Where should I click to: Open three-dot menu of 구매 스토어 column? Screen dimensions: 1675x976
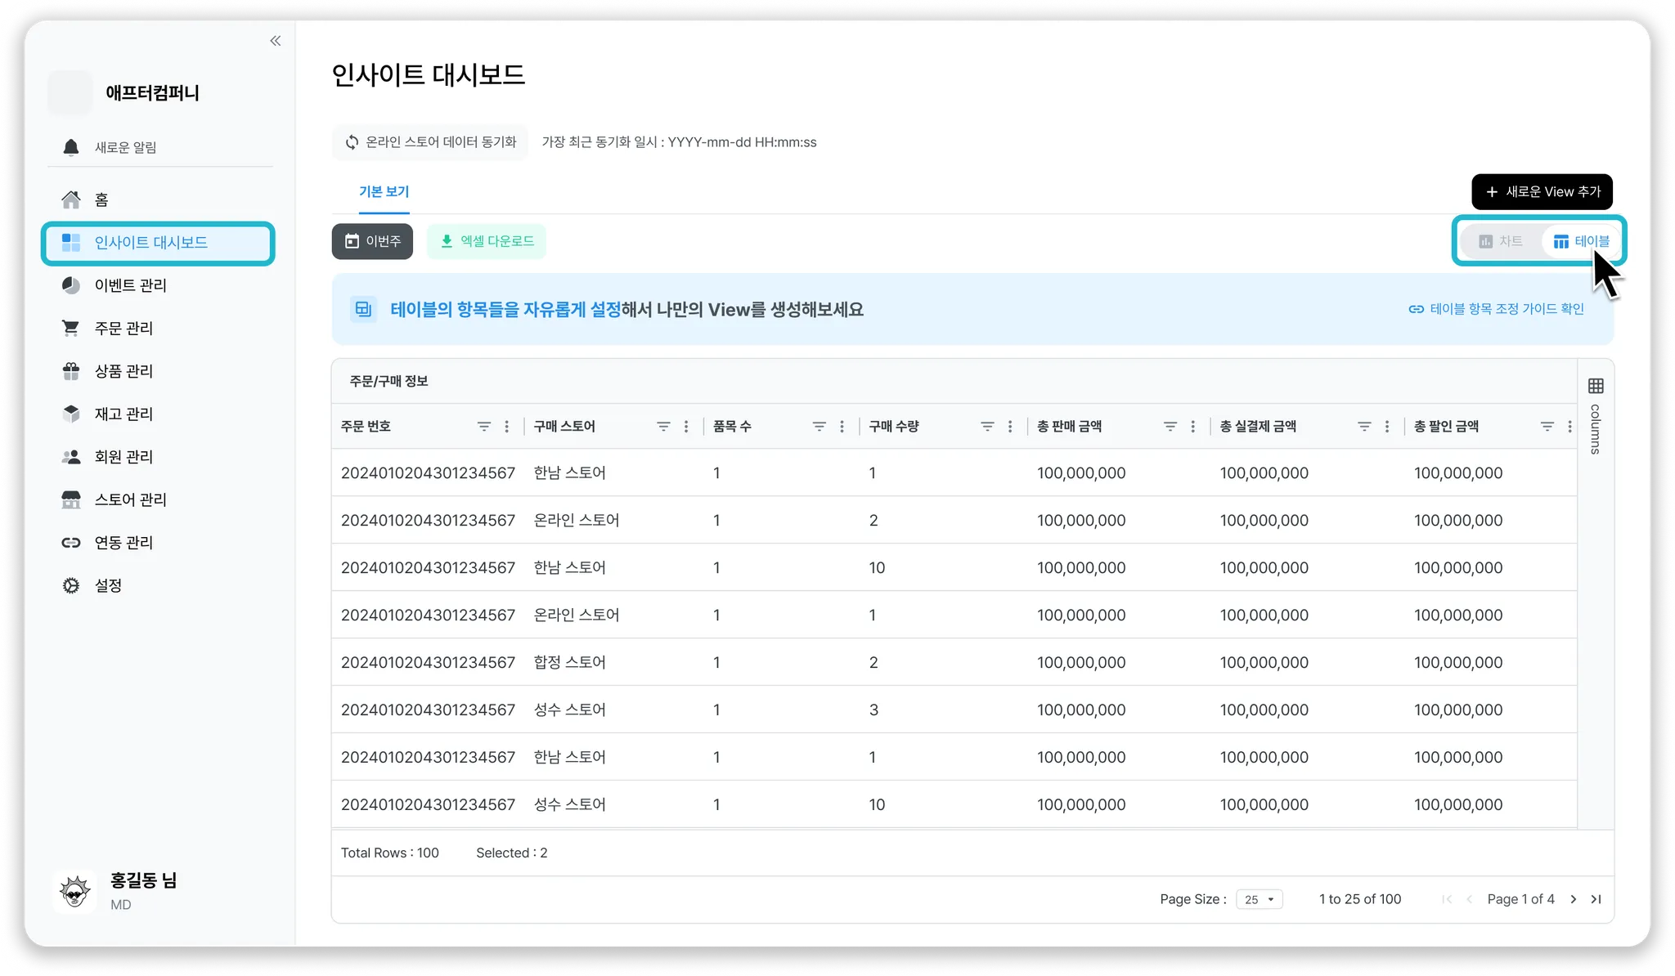click(x=686, y=427)
